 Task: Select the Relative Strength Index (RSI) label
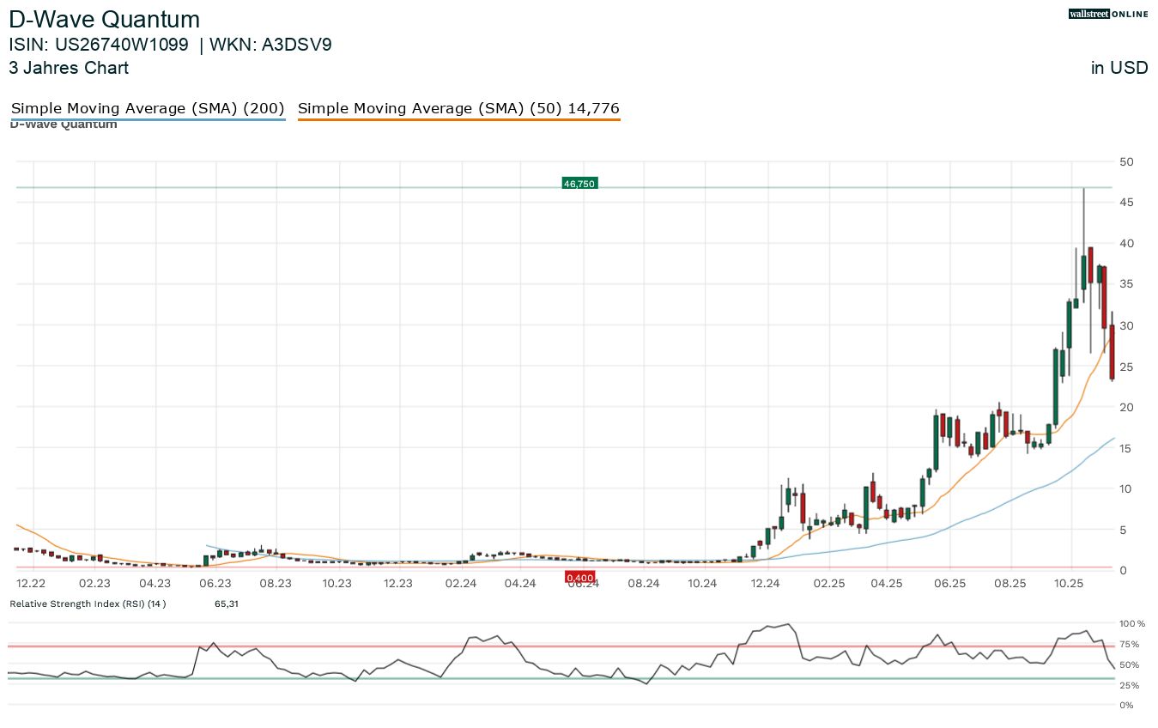pos(87,604)
